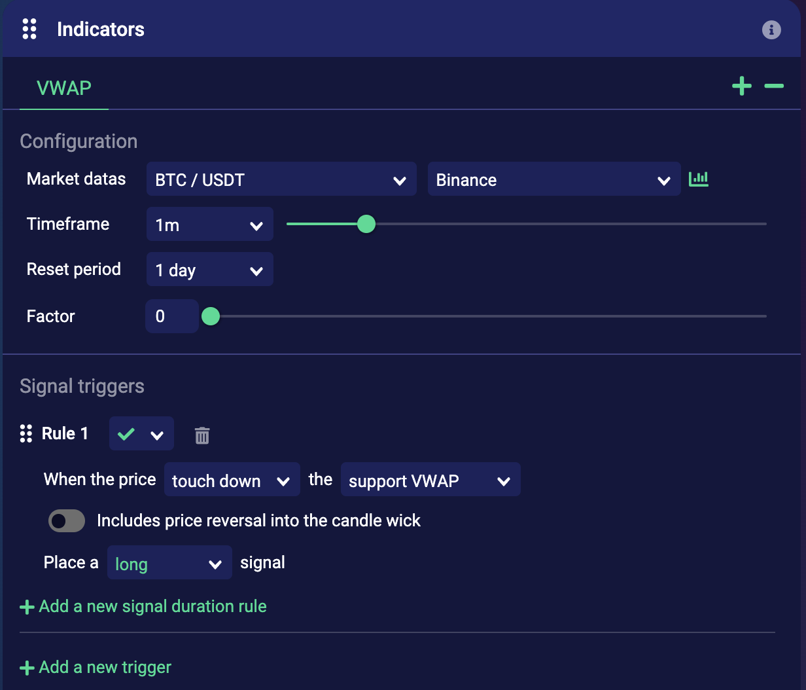Click the green minus icon to remove indicator
This screenshot has width=806, height=690.
774,86
